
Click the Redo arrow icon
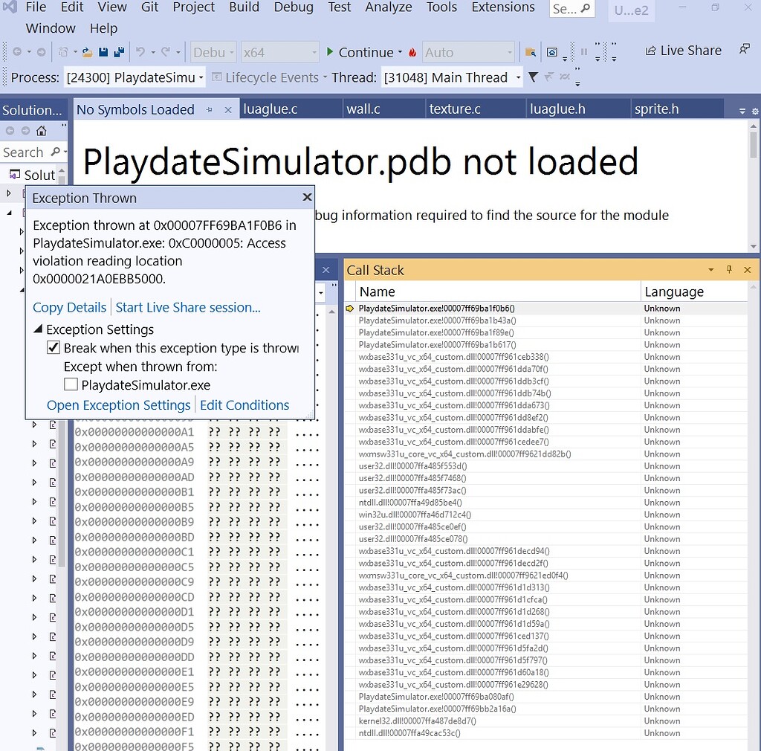click(x=166, y=52)
